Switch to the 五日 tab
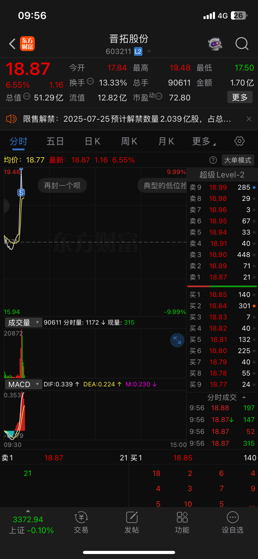The width and height of the screenshot is (258, 559). 55,141
